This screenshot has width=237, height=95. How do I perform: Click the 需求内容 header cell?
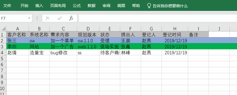pos(63,35)
